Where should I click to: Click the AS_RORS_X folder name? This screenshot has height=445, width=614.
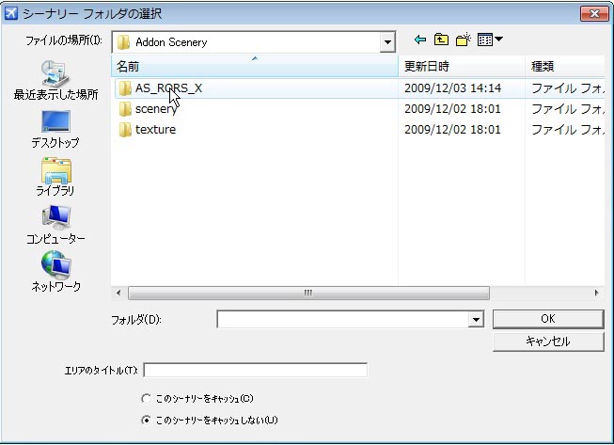168,88
